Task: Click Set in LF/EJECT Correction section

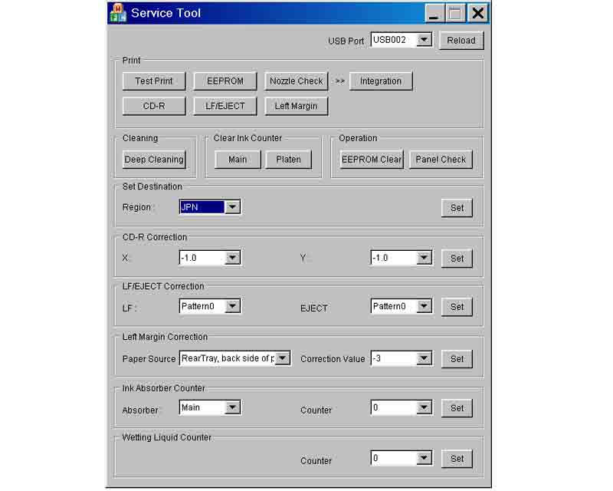Action: click(457, 307)
